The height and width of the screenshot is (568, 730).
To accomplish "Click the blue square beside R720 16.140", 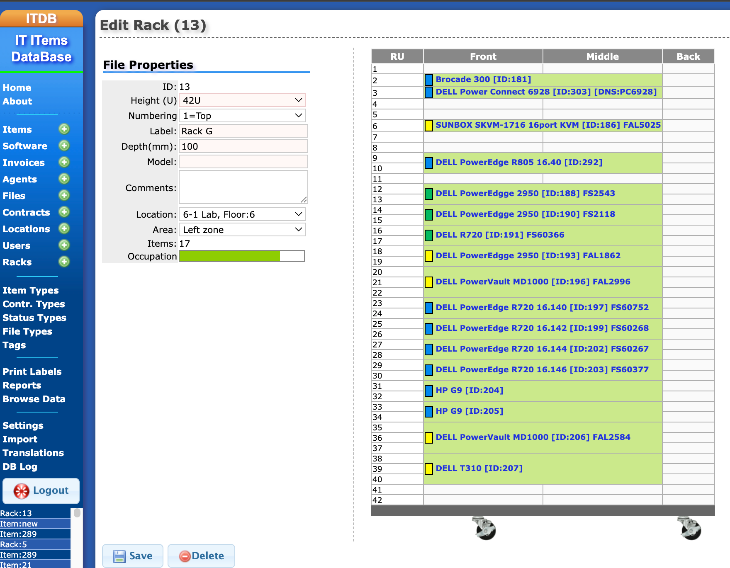I will tap(429, 308).
